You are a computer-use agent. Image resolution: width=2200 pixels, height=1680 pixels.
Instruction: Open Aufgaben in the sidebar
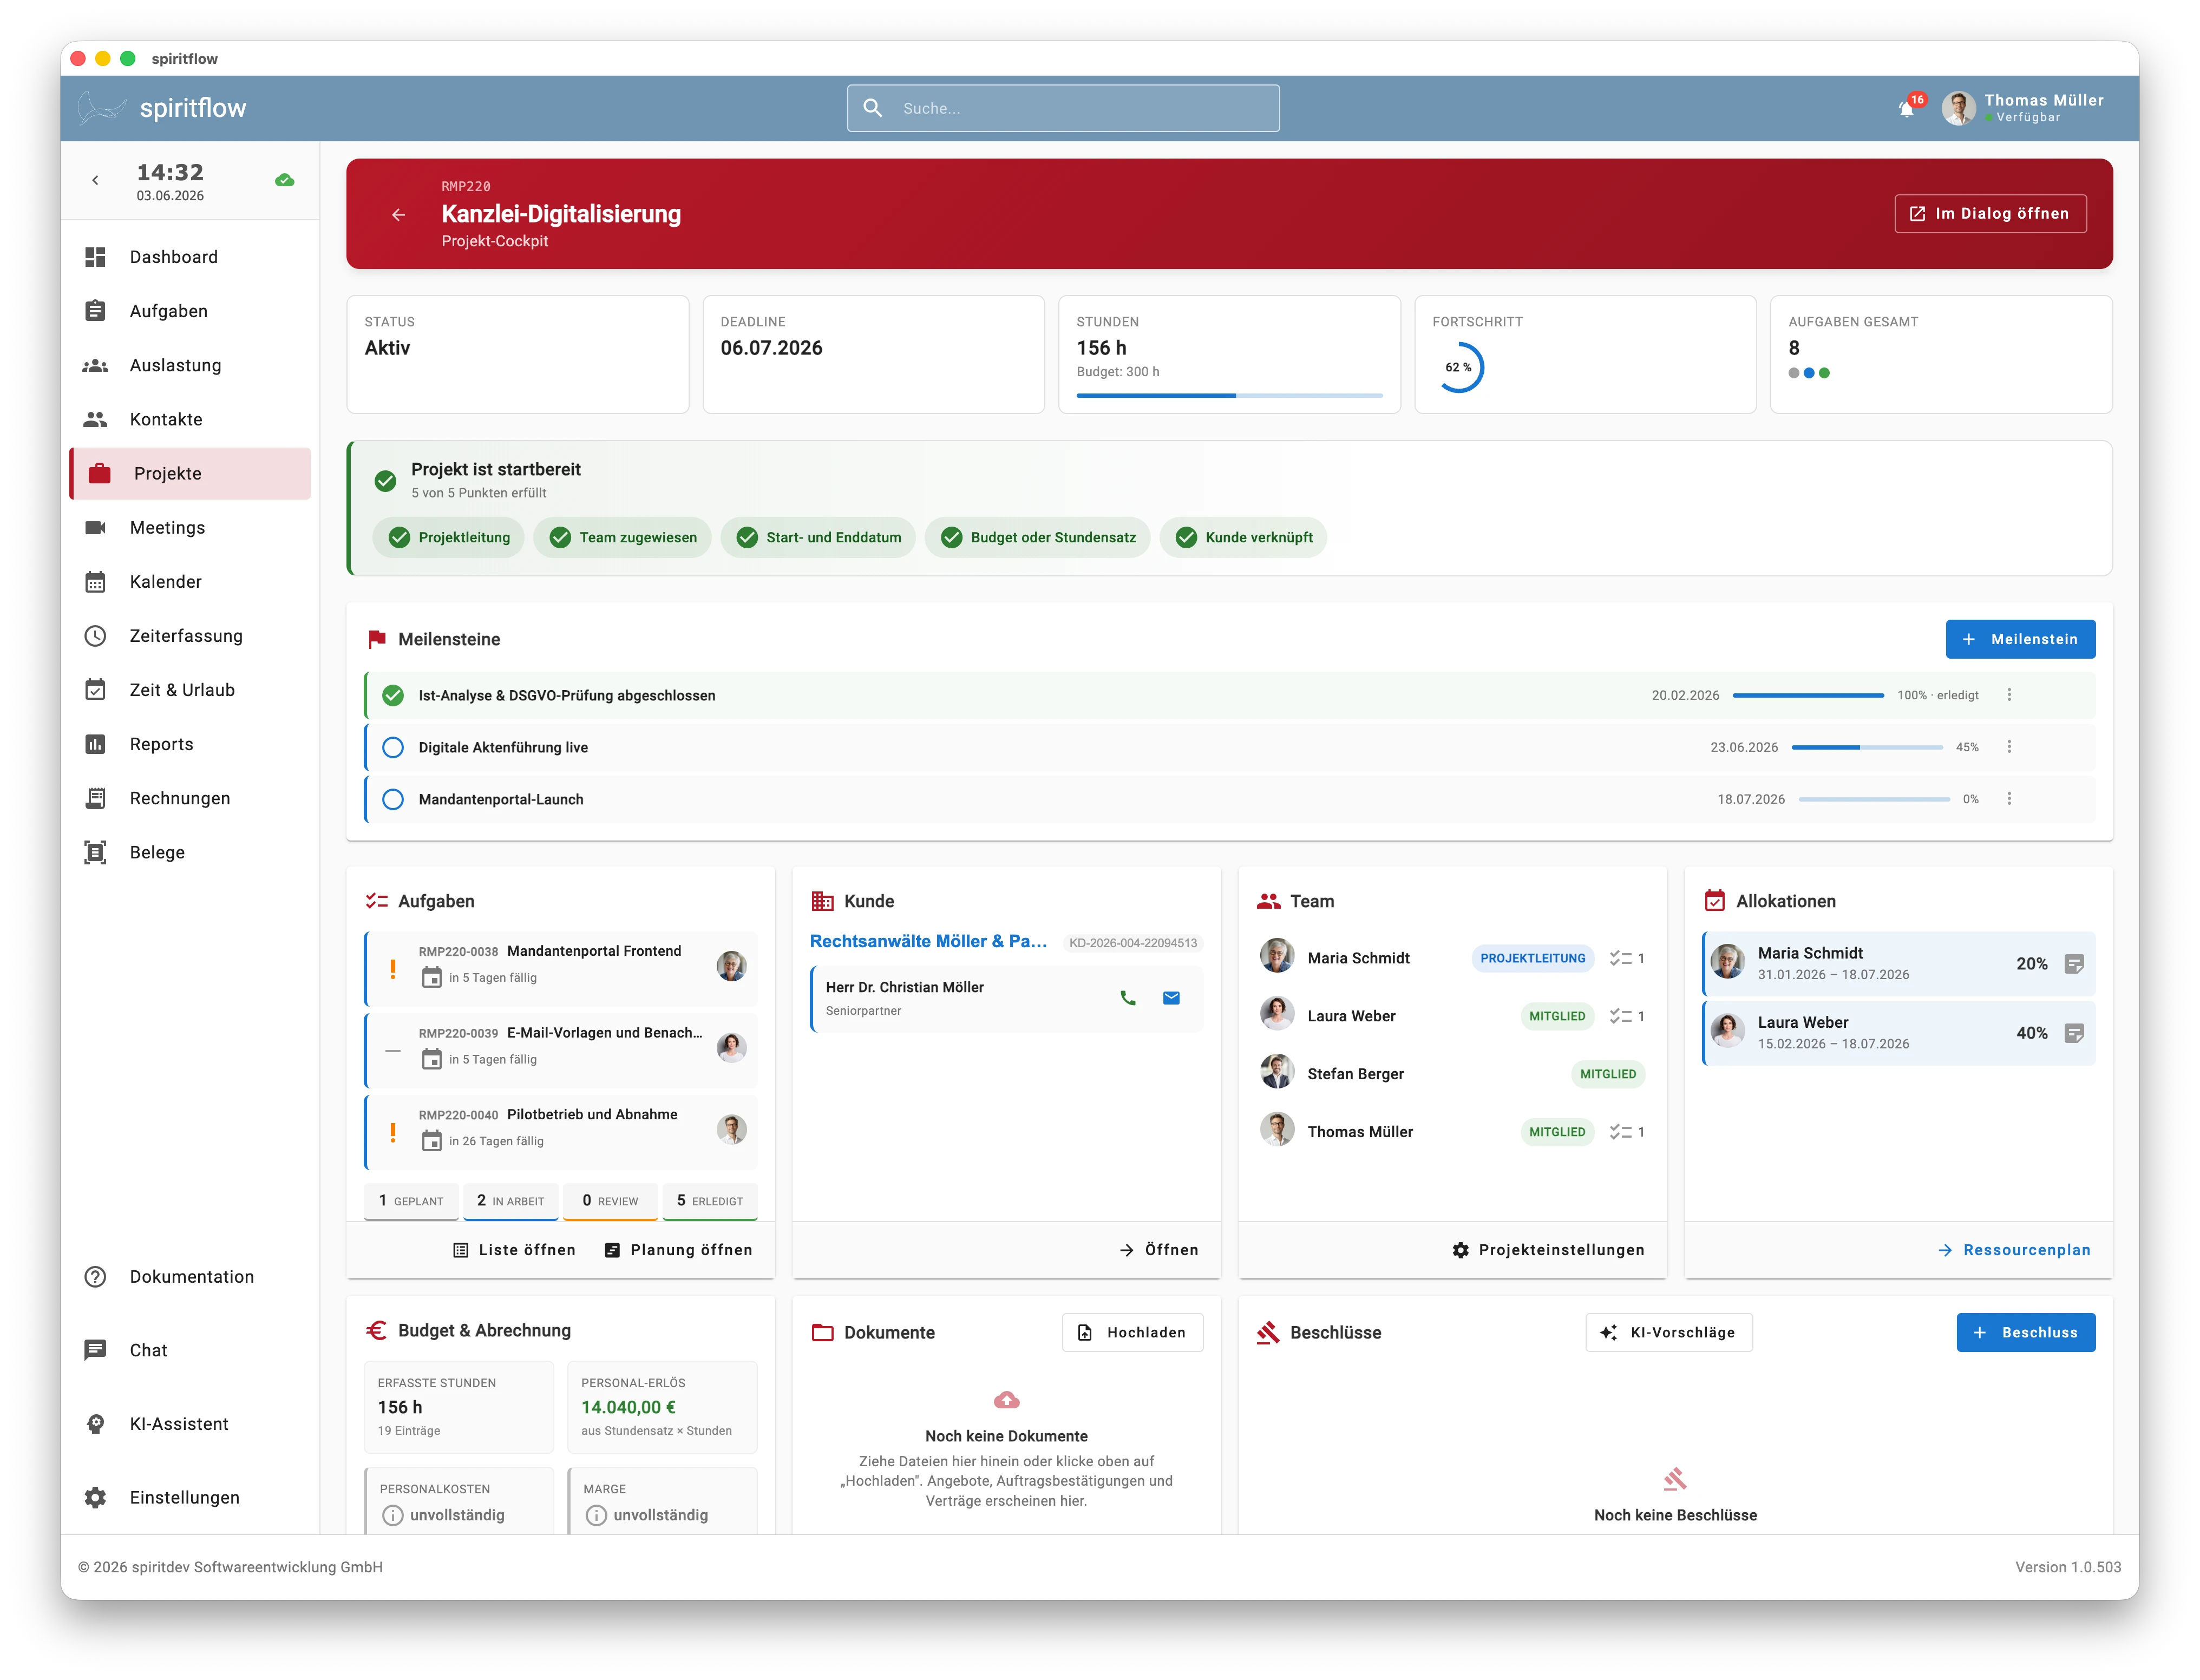tap(190, 311)
